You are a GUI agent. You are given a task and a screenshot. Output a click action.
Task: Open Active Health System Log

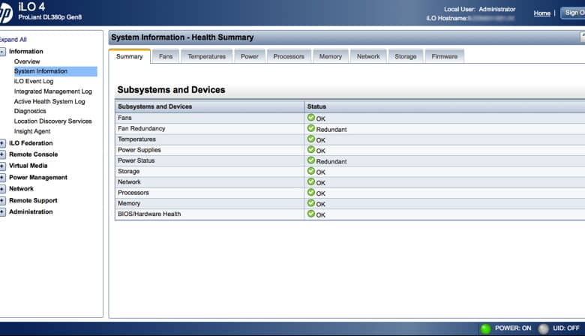[49, 101]
